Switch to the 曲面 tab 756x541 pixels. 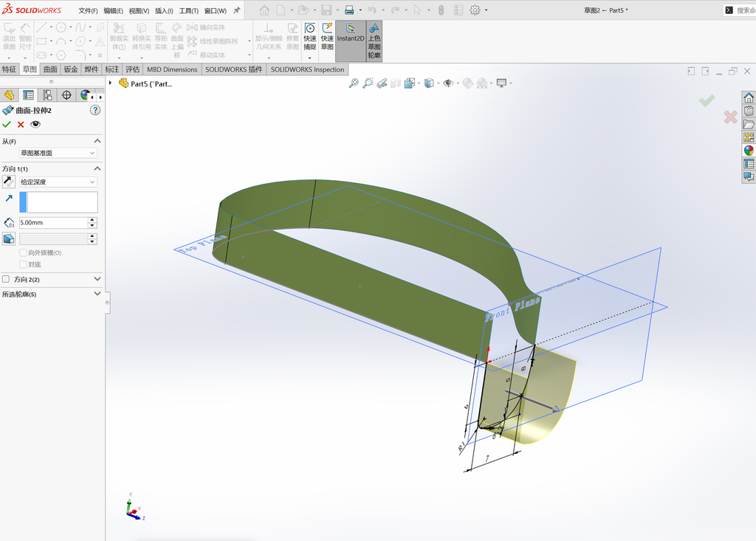[50, 69]
